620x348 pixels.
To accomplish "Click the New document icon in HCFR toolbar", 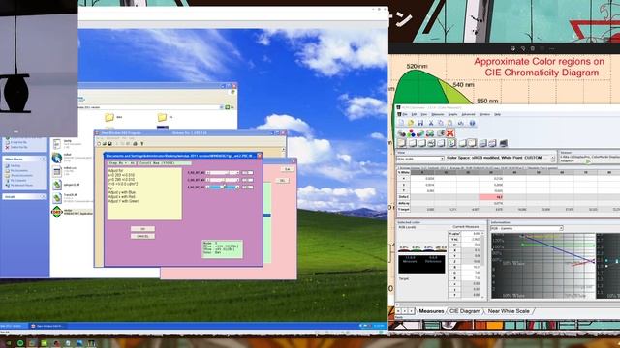I will [x=401, y=123].
